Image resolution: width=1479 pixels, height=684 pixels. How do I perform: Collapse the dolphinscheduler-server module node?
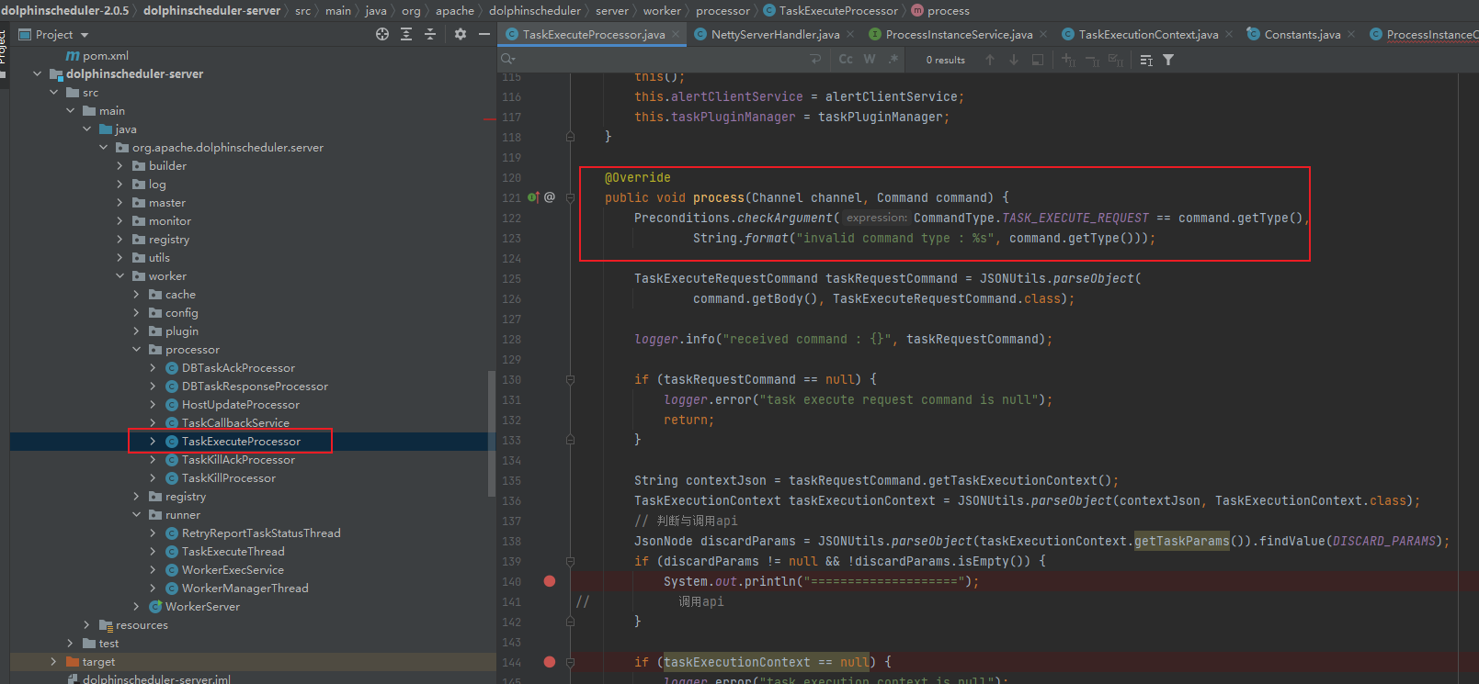pos(37,73)
